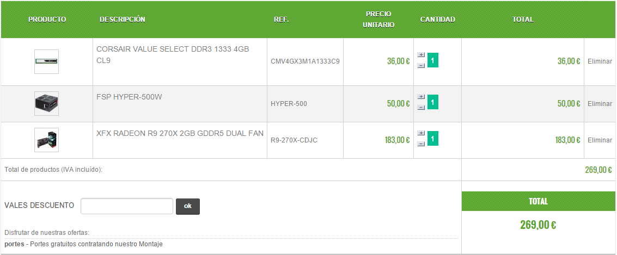The image size is (617, 255).
Task: Click the discount voucher input field
Action: (x=127, y=206)
